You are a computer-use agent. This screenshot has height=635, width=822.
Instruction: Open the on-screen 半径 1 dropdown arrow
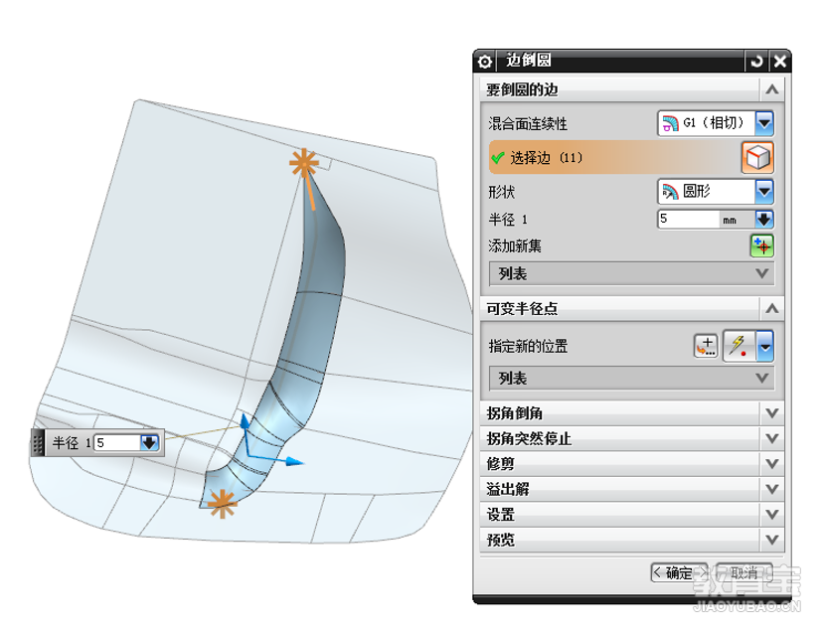[150, 443]
